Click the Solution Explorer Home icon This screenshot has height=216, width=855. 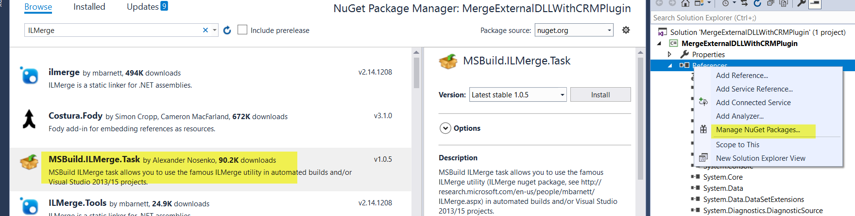coord(685,3)
